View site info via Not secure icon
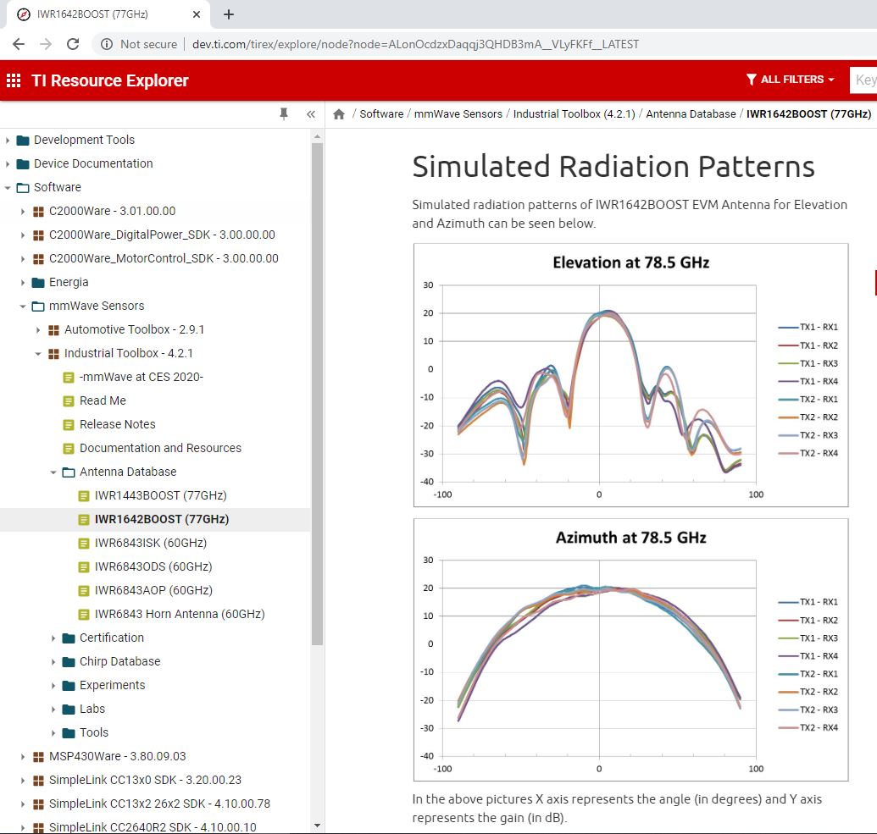The width and height of the screenshot is (877, 834). (x=106, y=44)
